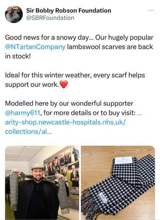The image size is (160, 220).
Task: Open photo of man modelling the scarf
Action: [42, 183]
